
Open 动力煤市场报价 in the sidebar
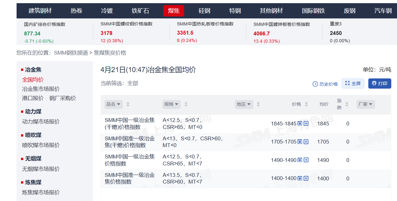41,122
